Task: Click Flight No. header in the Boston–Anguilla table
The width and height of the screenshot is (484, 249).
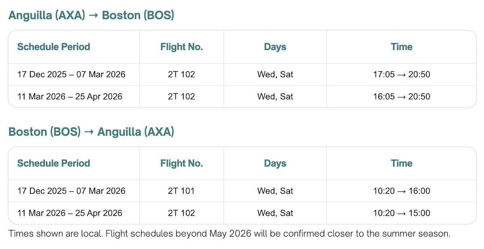Action: coord(181,163)
